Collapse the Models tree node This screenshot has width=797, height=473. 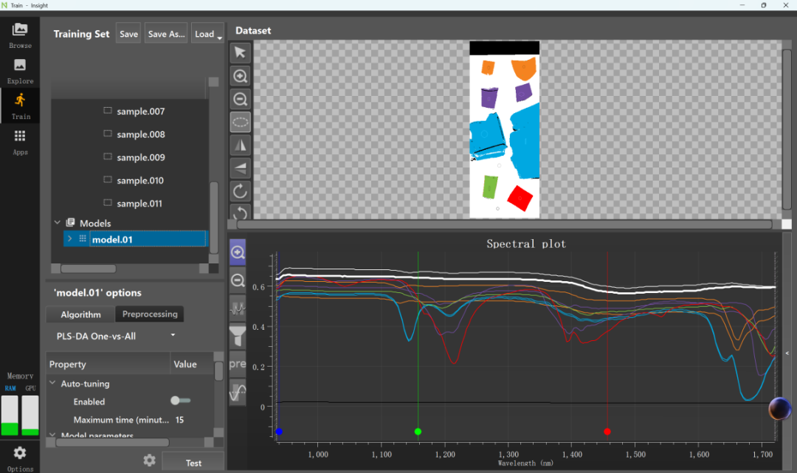[x=58, y=223]
